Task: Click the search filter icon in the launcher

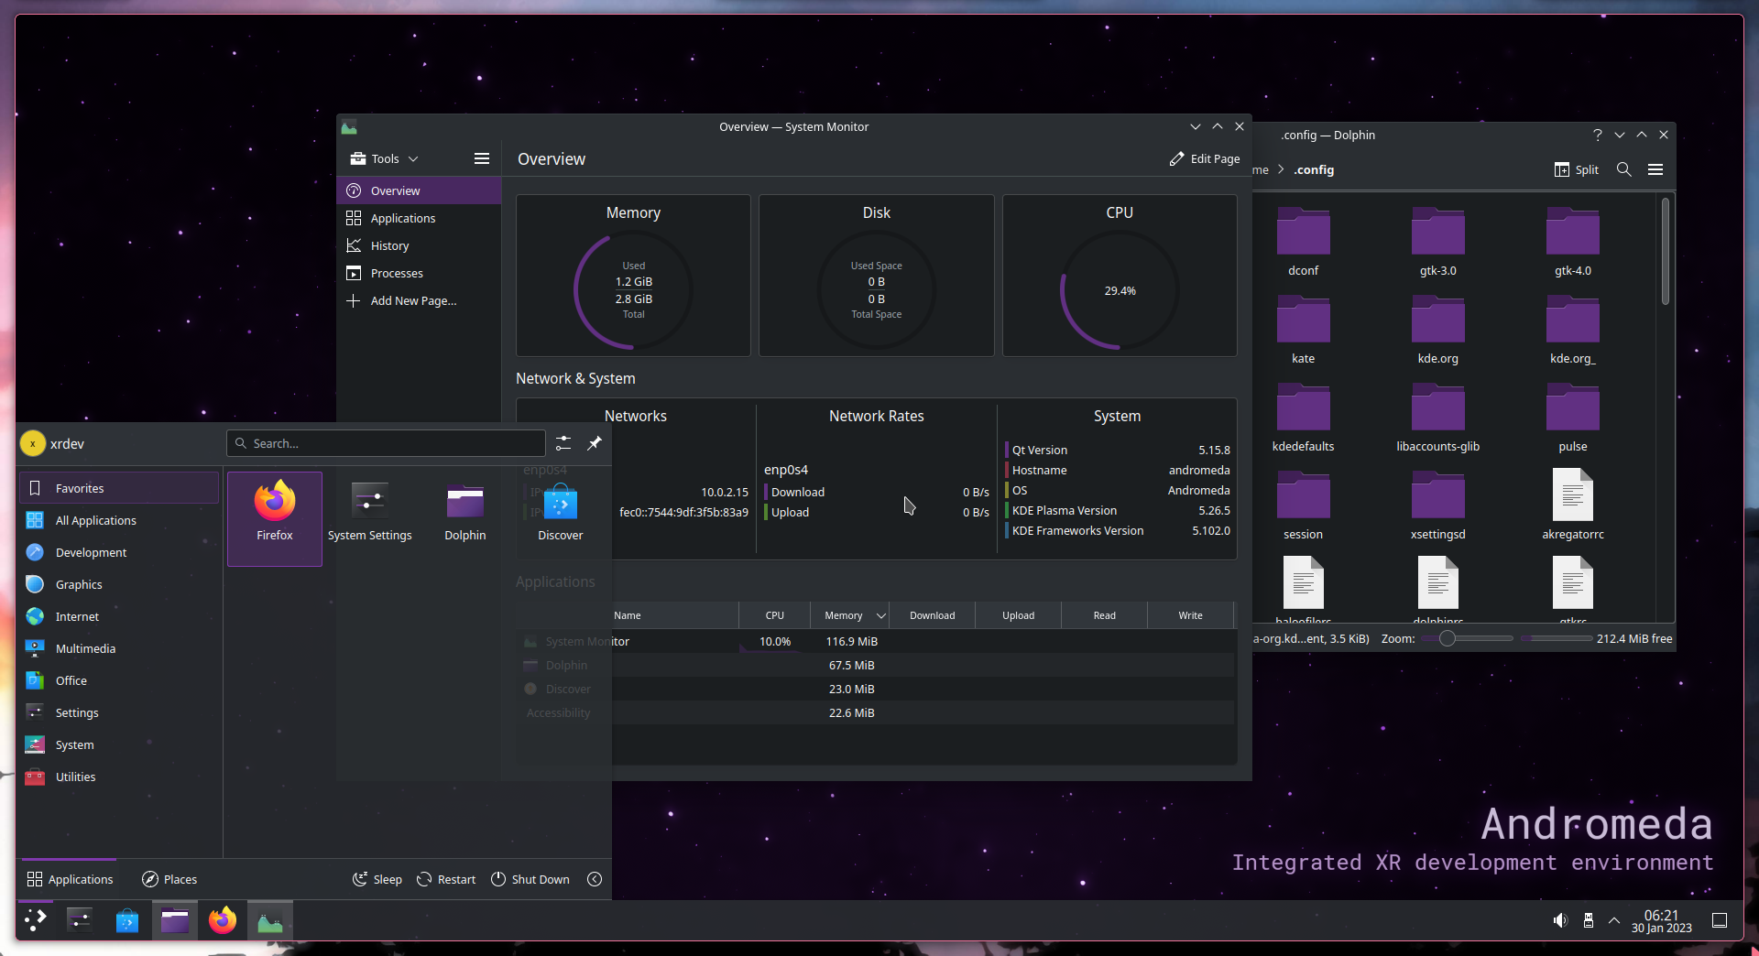Action: tap(564, 442)
